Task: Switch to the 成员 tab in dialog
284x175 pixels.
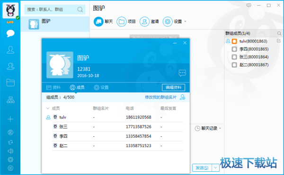Action: click(x=77, y=87)
